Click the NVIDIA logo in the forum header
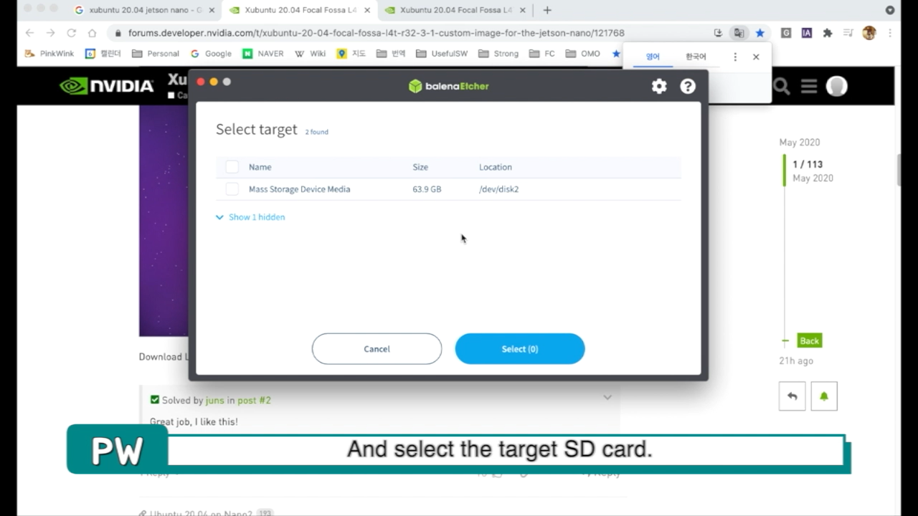The width and height of the screenshot is (918, 516). pos(107,86)
